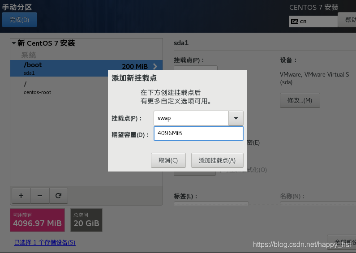This screenshot has height=253, width=356.
Task: Open the 已选择 1 个存储设备(S) link
Action: pos(45,242)
